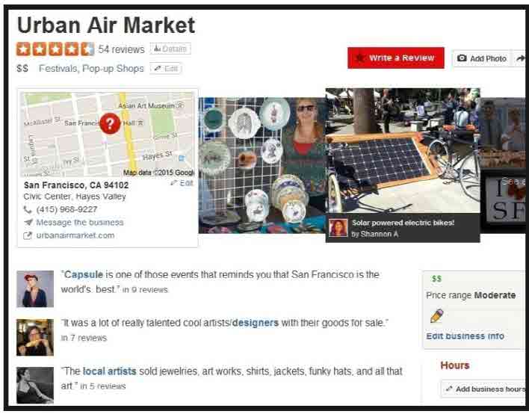Click Shannon A's small avatar in the caption

pos(338,228)
